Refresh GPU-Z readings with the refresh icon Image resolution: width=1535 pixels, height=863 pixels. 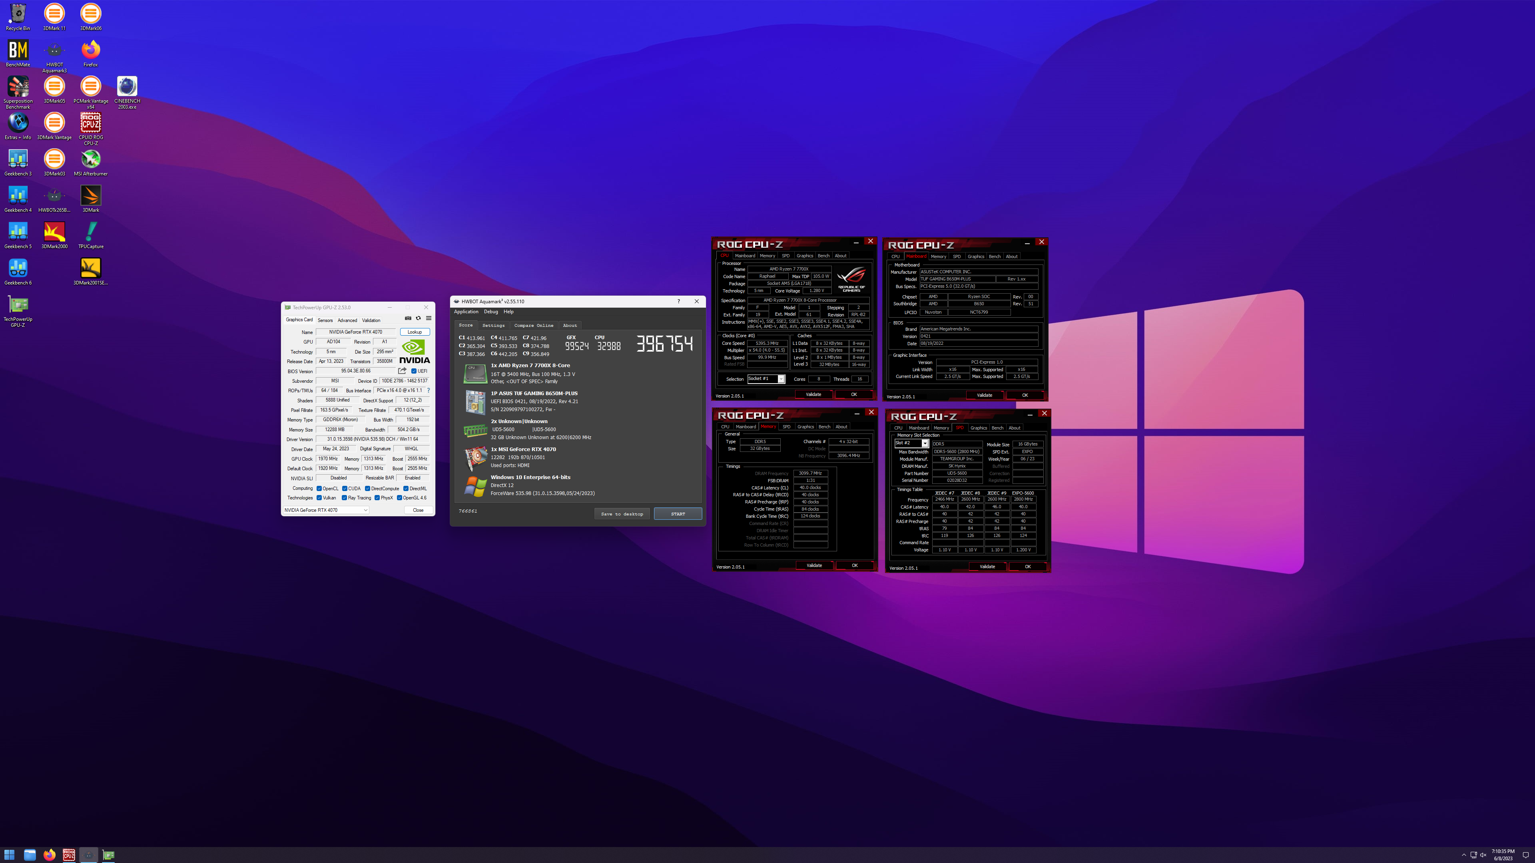point(418,318)
